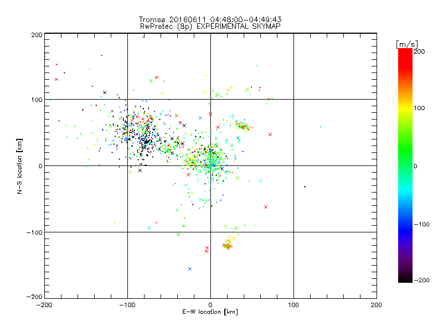The image size is (443, 332).
Task: Select the y-axis "200" tick label
Action: (x=37, y=35)
